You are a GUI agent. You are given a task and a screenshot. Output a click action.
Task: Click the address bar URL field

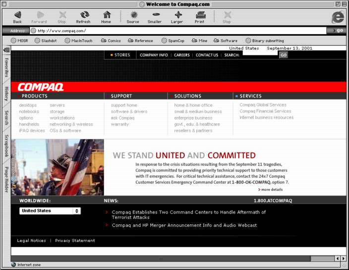(178, 30)
